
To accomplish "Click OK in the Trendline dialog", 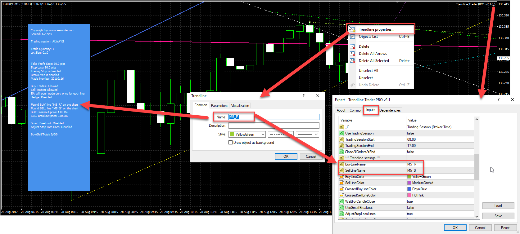I will click(x=286, y=157).
